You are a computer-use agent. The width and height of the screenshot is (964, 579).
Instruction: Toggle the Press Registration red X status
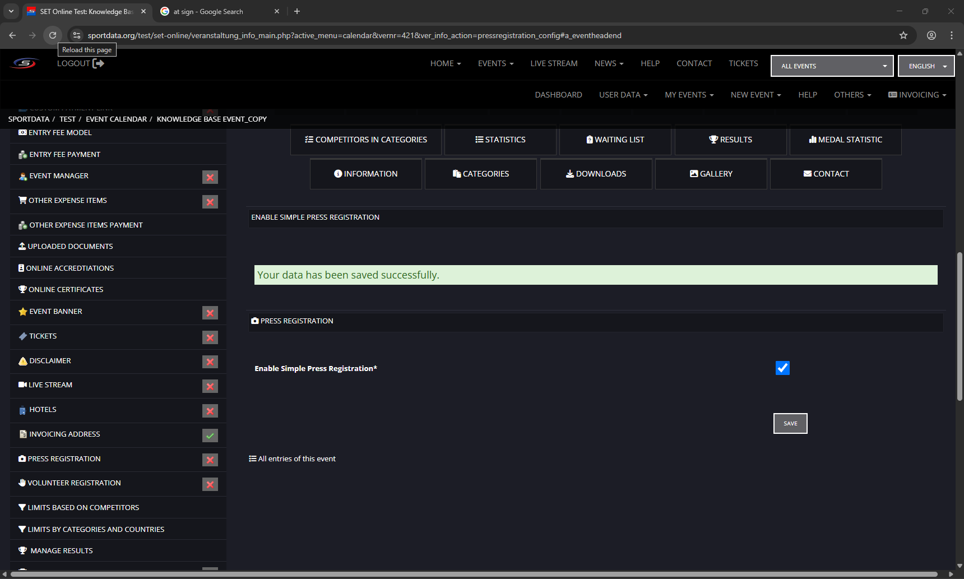pos(210,460)
